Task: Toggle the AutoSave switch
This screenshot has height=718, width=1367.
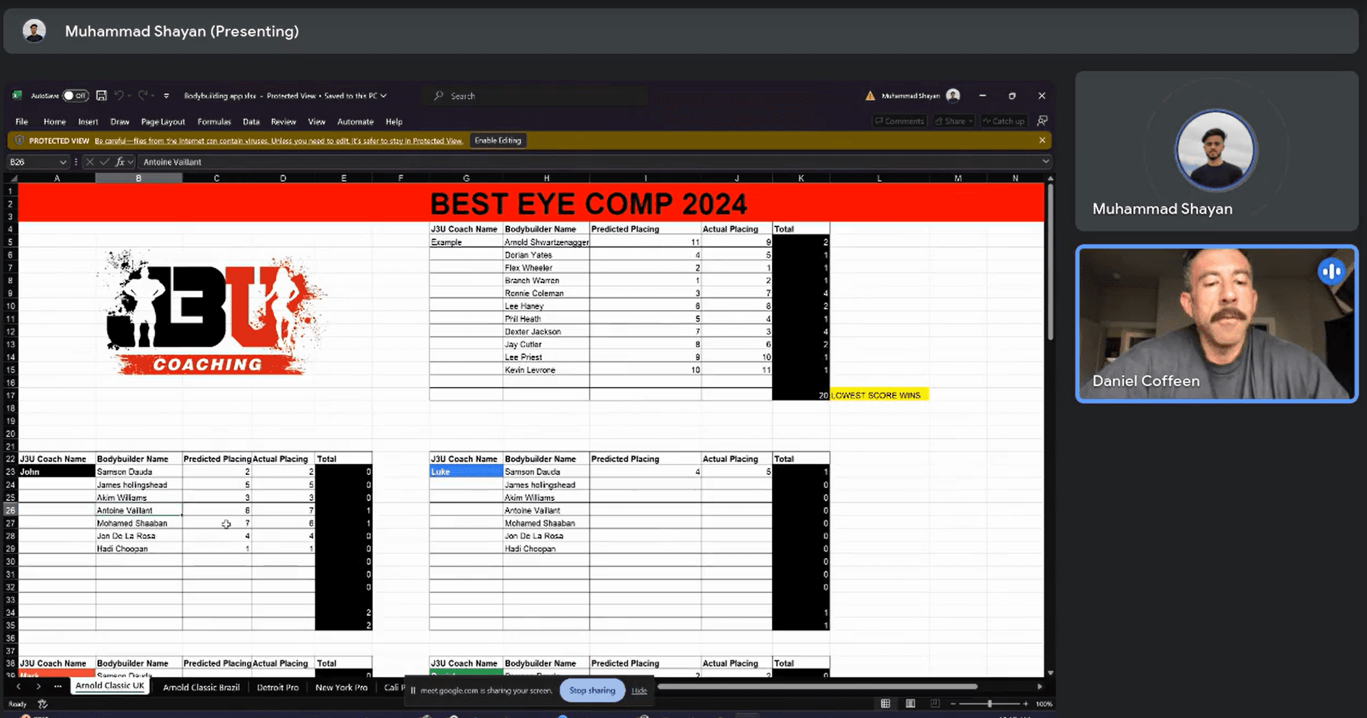Action: [75, 96]
